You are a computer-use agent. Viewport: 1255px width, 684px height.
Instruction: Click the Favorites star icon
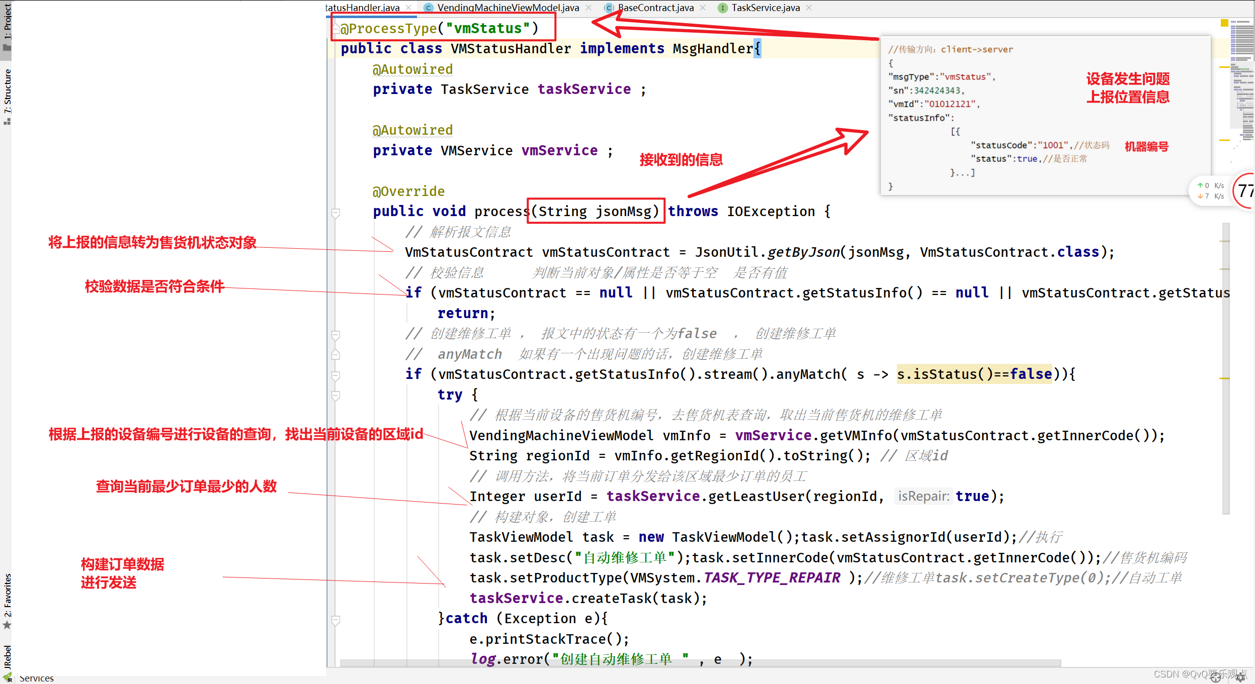pos(7,625)
